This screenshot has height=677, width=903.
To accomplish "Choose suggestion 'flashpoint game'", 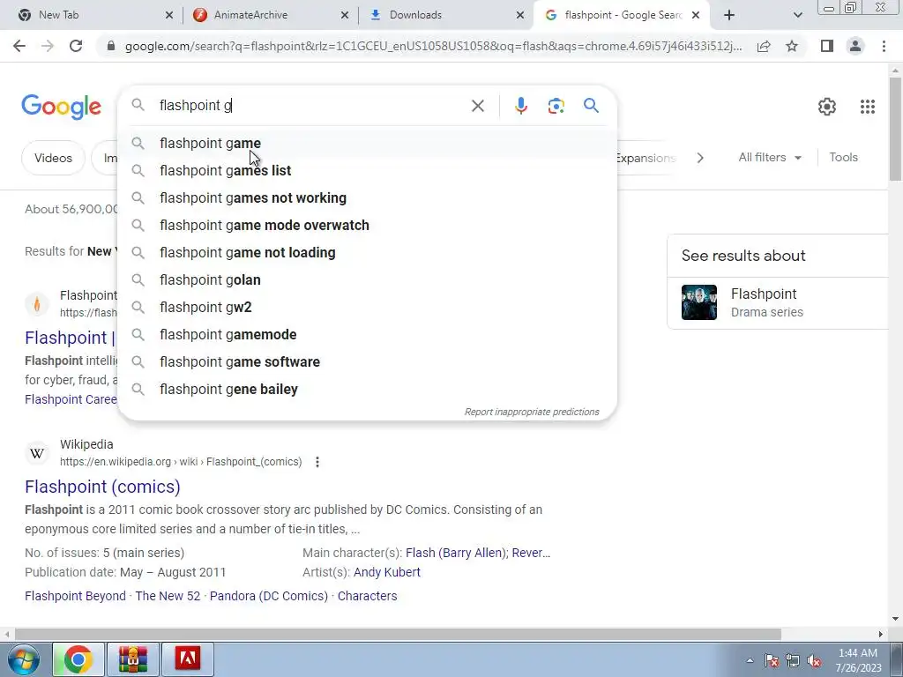I will click(368, 143).
